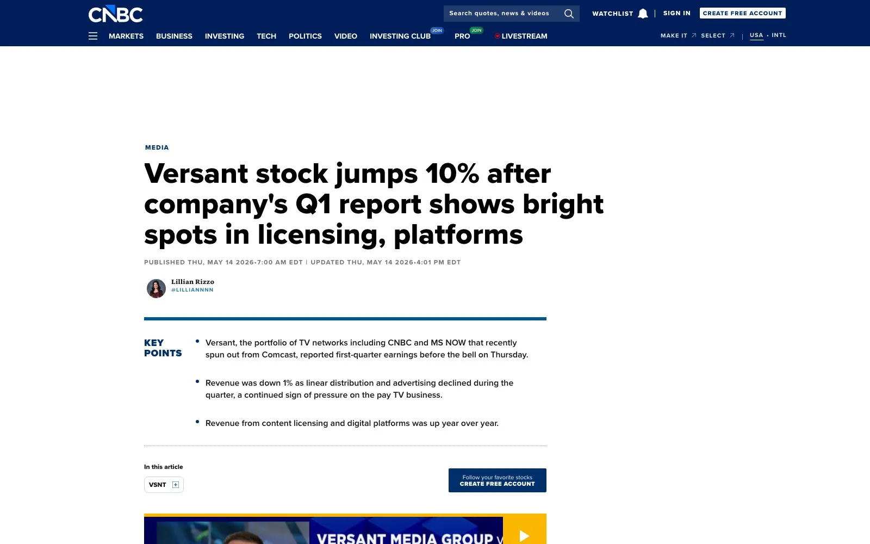Image resolution: width=870 pixels, height=544 pixels.
Task: Open the Select external link
Action: coord(717,35)
